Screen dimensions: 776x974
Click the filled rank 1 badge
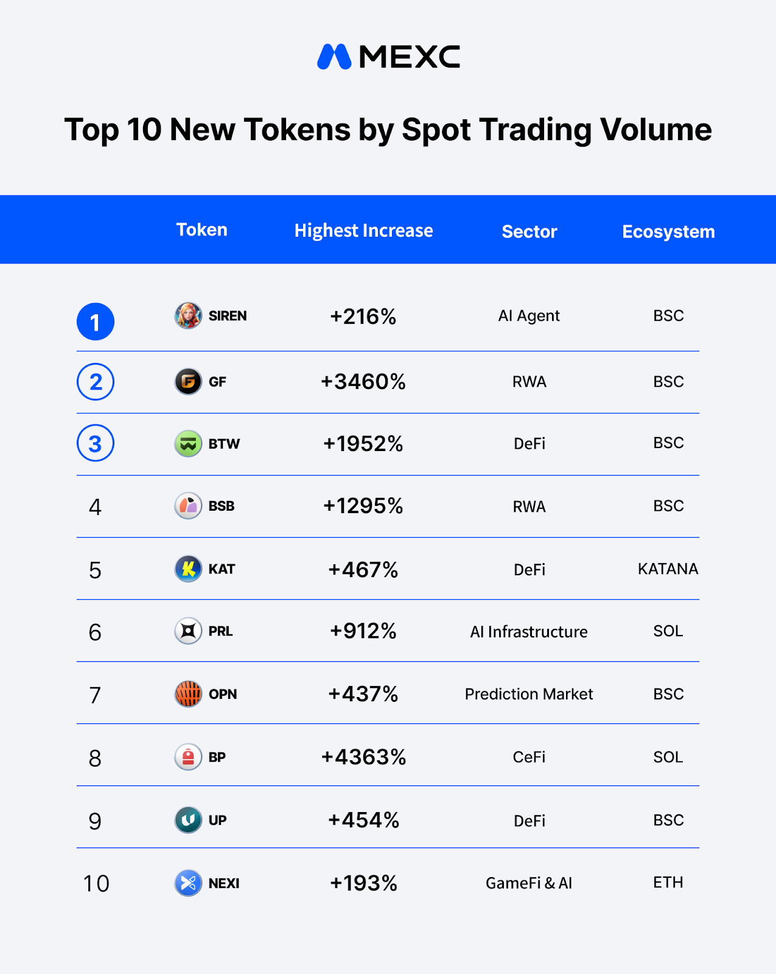point(96,321)
